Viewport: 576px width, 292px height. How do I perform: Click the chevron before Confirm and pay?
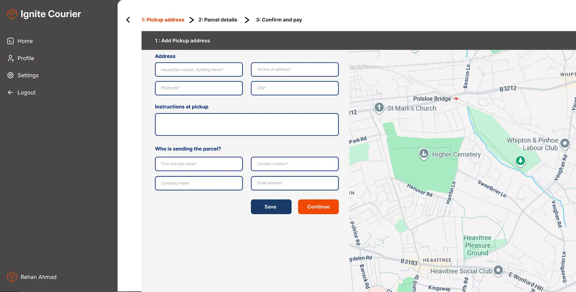point(247,20)
